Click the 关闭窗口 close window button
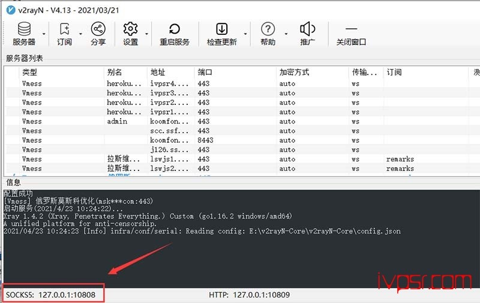This screenshot has height=303, width=480. click(351, 34)
